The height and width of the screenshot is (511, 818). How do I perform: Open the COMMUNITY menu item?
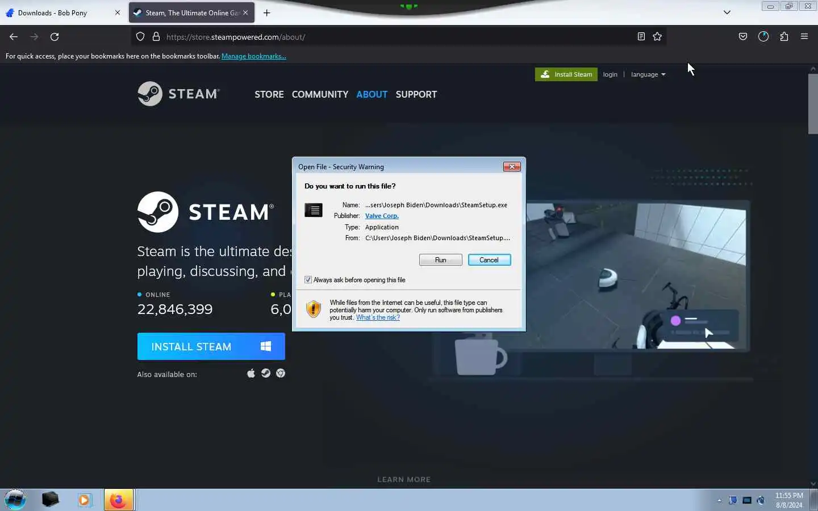click(x=320, y=94)
